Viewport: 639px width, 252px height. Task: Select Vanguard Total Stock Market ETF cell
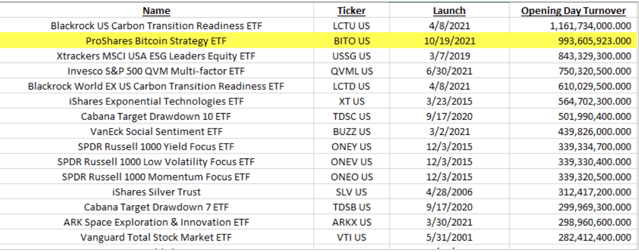tap(156, 237)
